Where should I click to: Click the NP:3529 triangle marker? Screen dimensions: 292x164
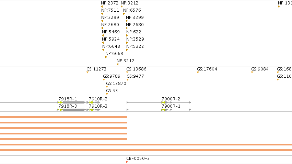click(x=127, y=43)
